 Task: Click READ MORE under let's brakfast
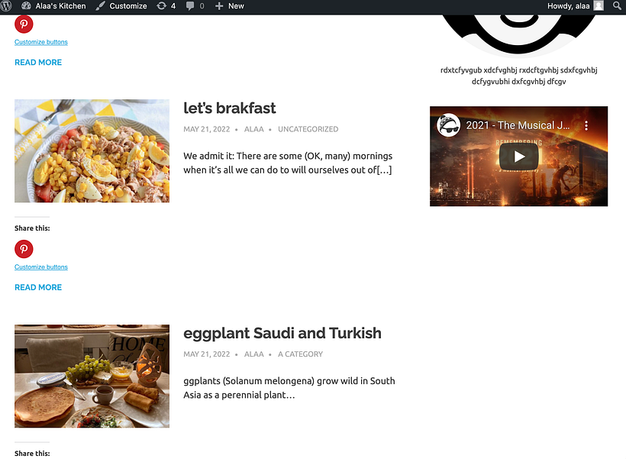pyautogui.click(x=38, y=287)
